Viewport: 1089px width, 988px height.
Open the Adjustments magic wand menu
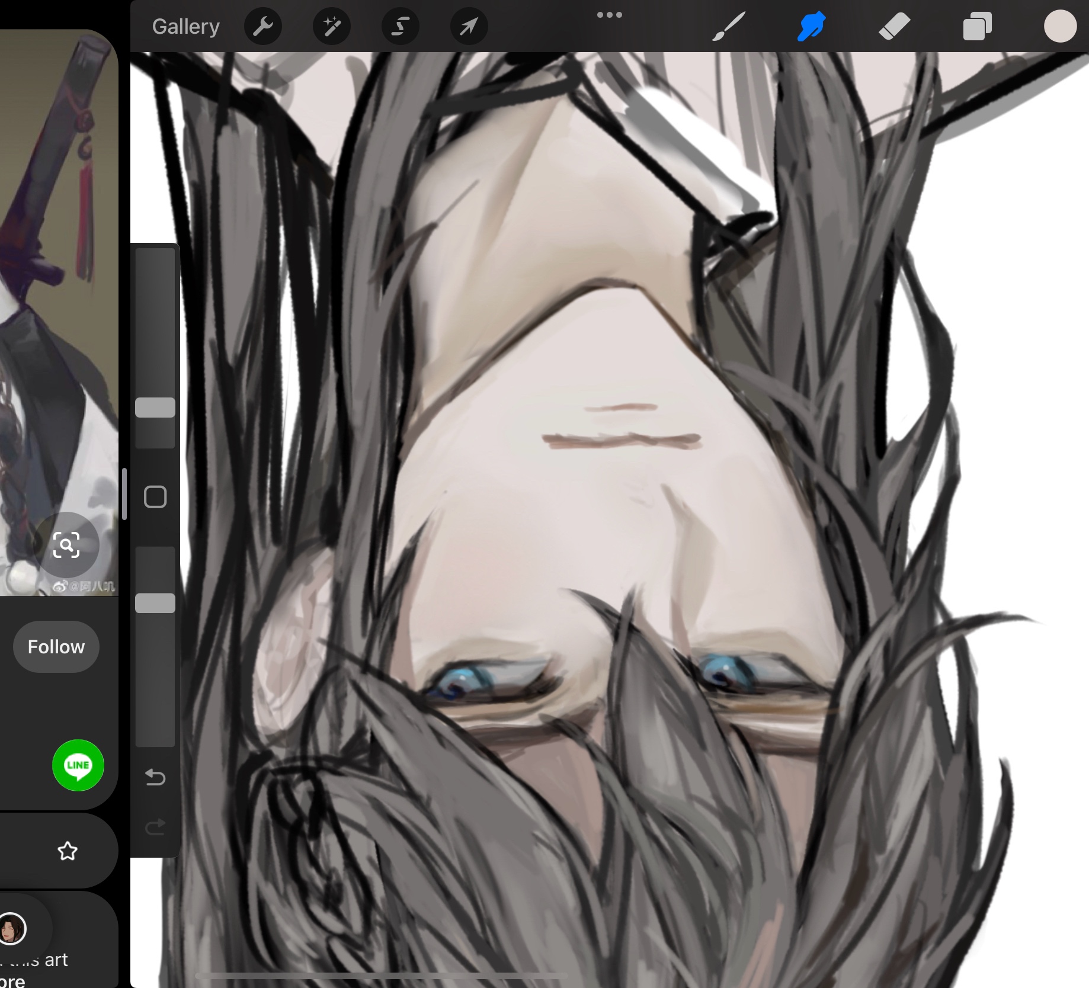pyautogui.click(x=332, y=27)
